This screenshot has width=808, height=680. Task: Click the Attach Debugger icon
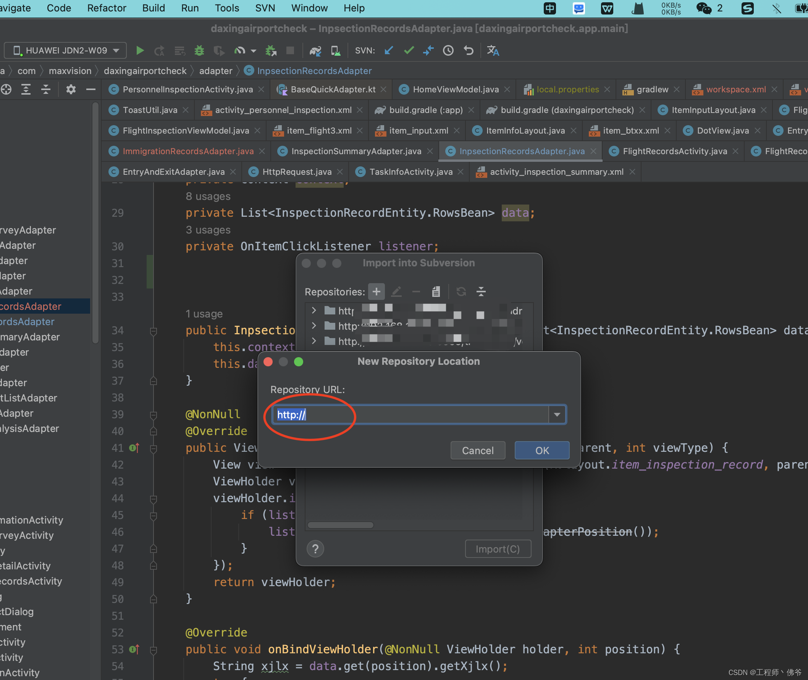271,50
